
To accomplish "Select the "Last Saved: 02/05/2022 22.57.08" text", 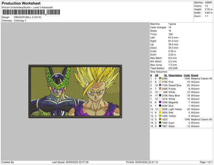I will (70, 162).
